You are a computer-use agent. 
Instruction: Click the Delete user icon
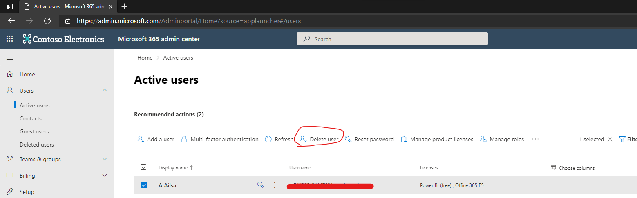pyautogui.click(x=303, y=139)
